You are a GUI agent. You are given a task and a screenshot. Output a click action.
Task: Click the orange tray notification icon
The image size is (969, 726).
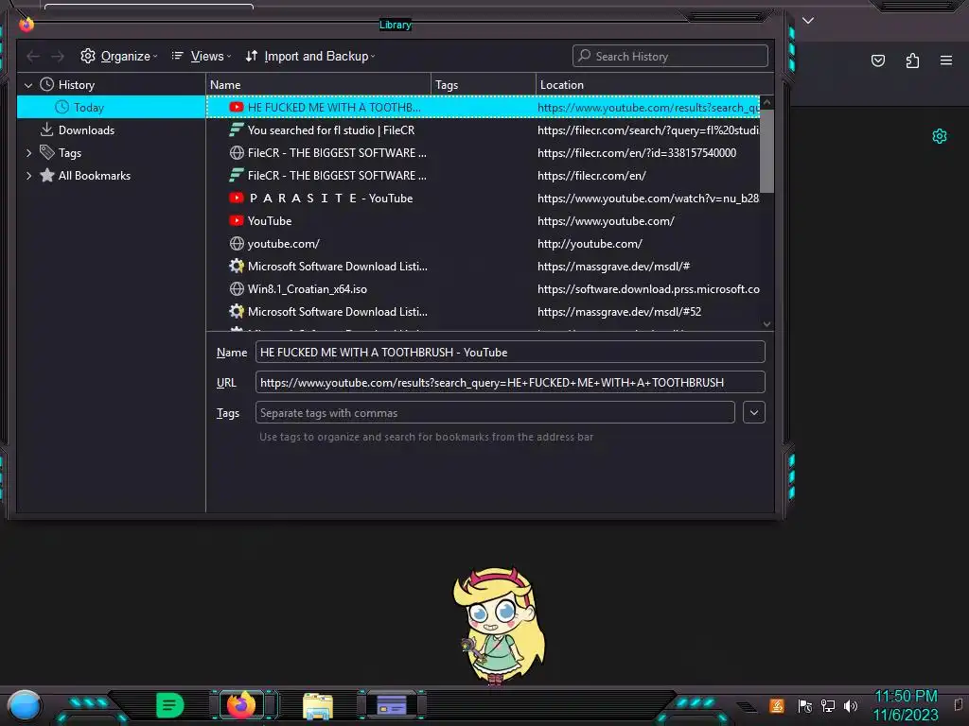click(777, 705)
